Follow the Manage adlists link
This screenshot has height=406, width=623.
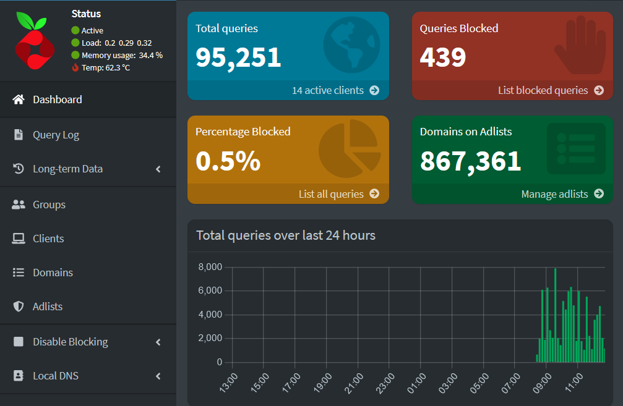click(x=555, y=193)
